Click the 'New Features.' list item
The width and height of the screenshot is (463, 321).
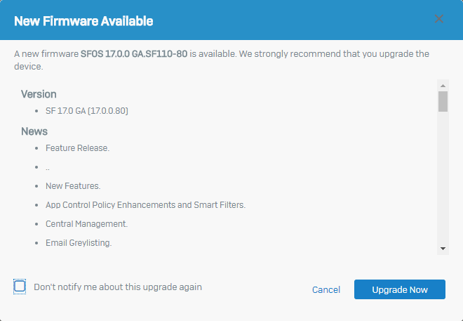(73, 186)
